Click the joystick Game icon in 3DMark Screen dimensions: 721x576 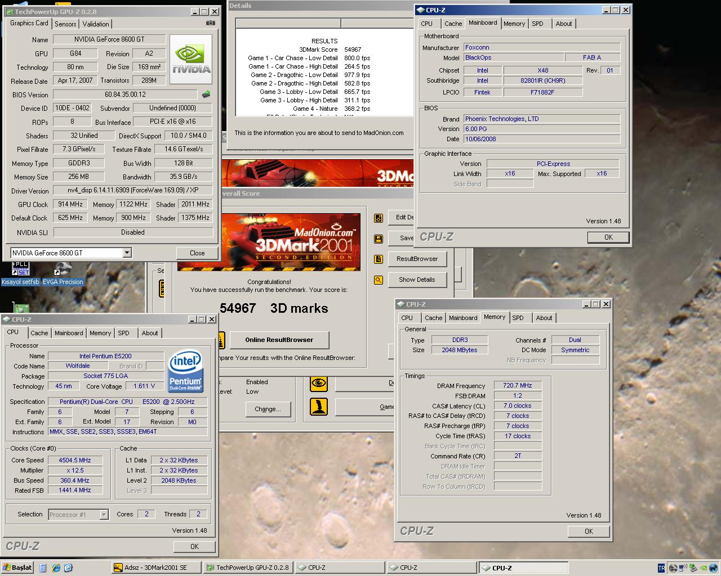coord(319,406)
